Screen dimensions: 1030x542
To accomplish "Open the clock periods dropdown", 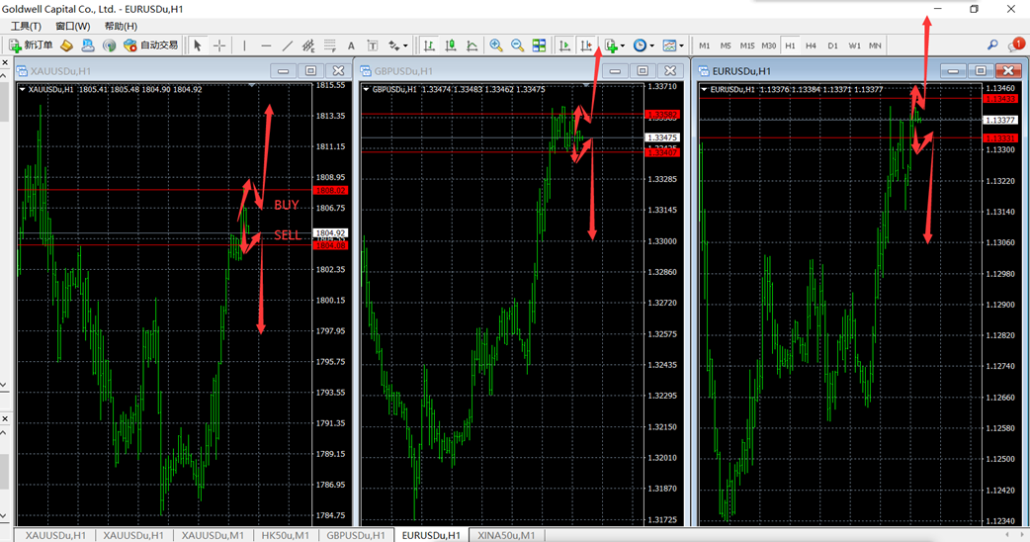I will tap(644, 45).
